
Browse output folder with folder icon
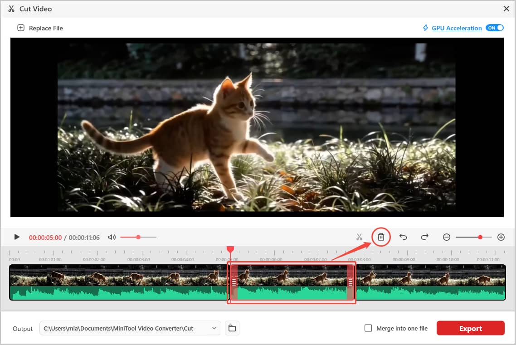tap(232, 328)
